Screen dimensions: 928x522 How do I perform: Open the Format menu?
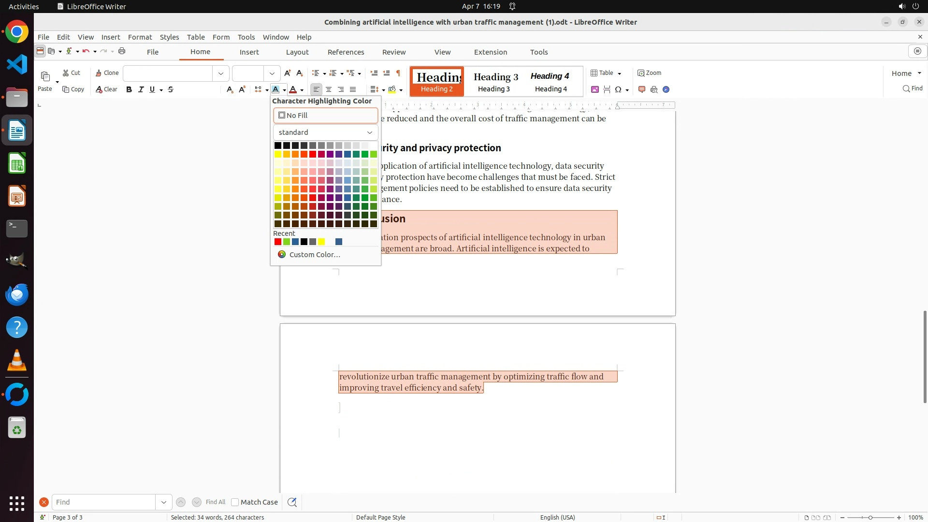tap(140, 37)
